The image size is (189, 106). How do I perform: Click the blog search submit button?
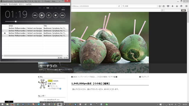tap(183, 10)
